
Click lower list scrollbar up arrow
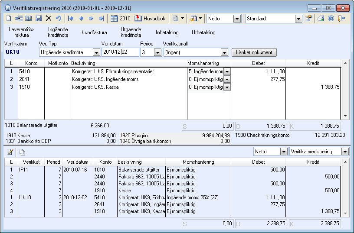[345, 162]
